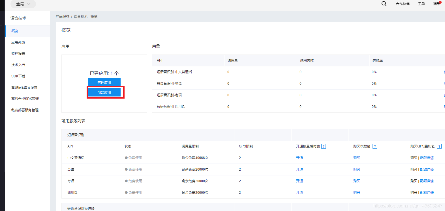Select 短语音识别-中文普通话 usage row
445x211 pixels.
(298, 72)
